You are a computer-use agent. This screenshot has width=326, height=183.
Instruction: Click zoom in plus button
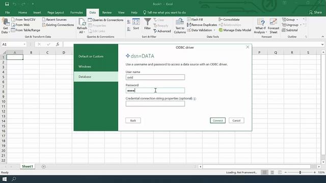point(315,172)
